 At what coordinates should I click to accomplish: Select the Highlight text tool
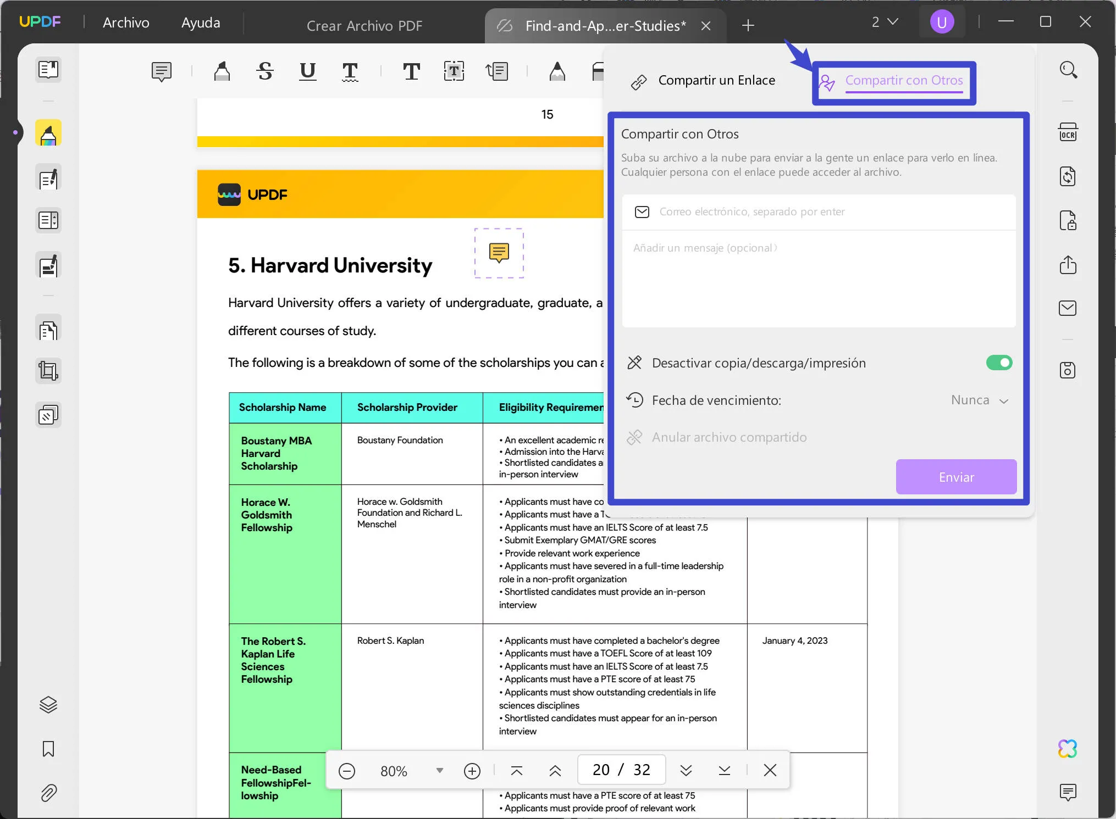(222, 71)
